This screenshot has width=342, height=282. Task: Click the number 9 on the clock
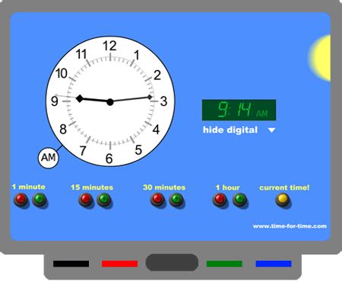55,101
